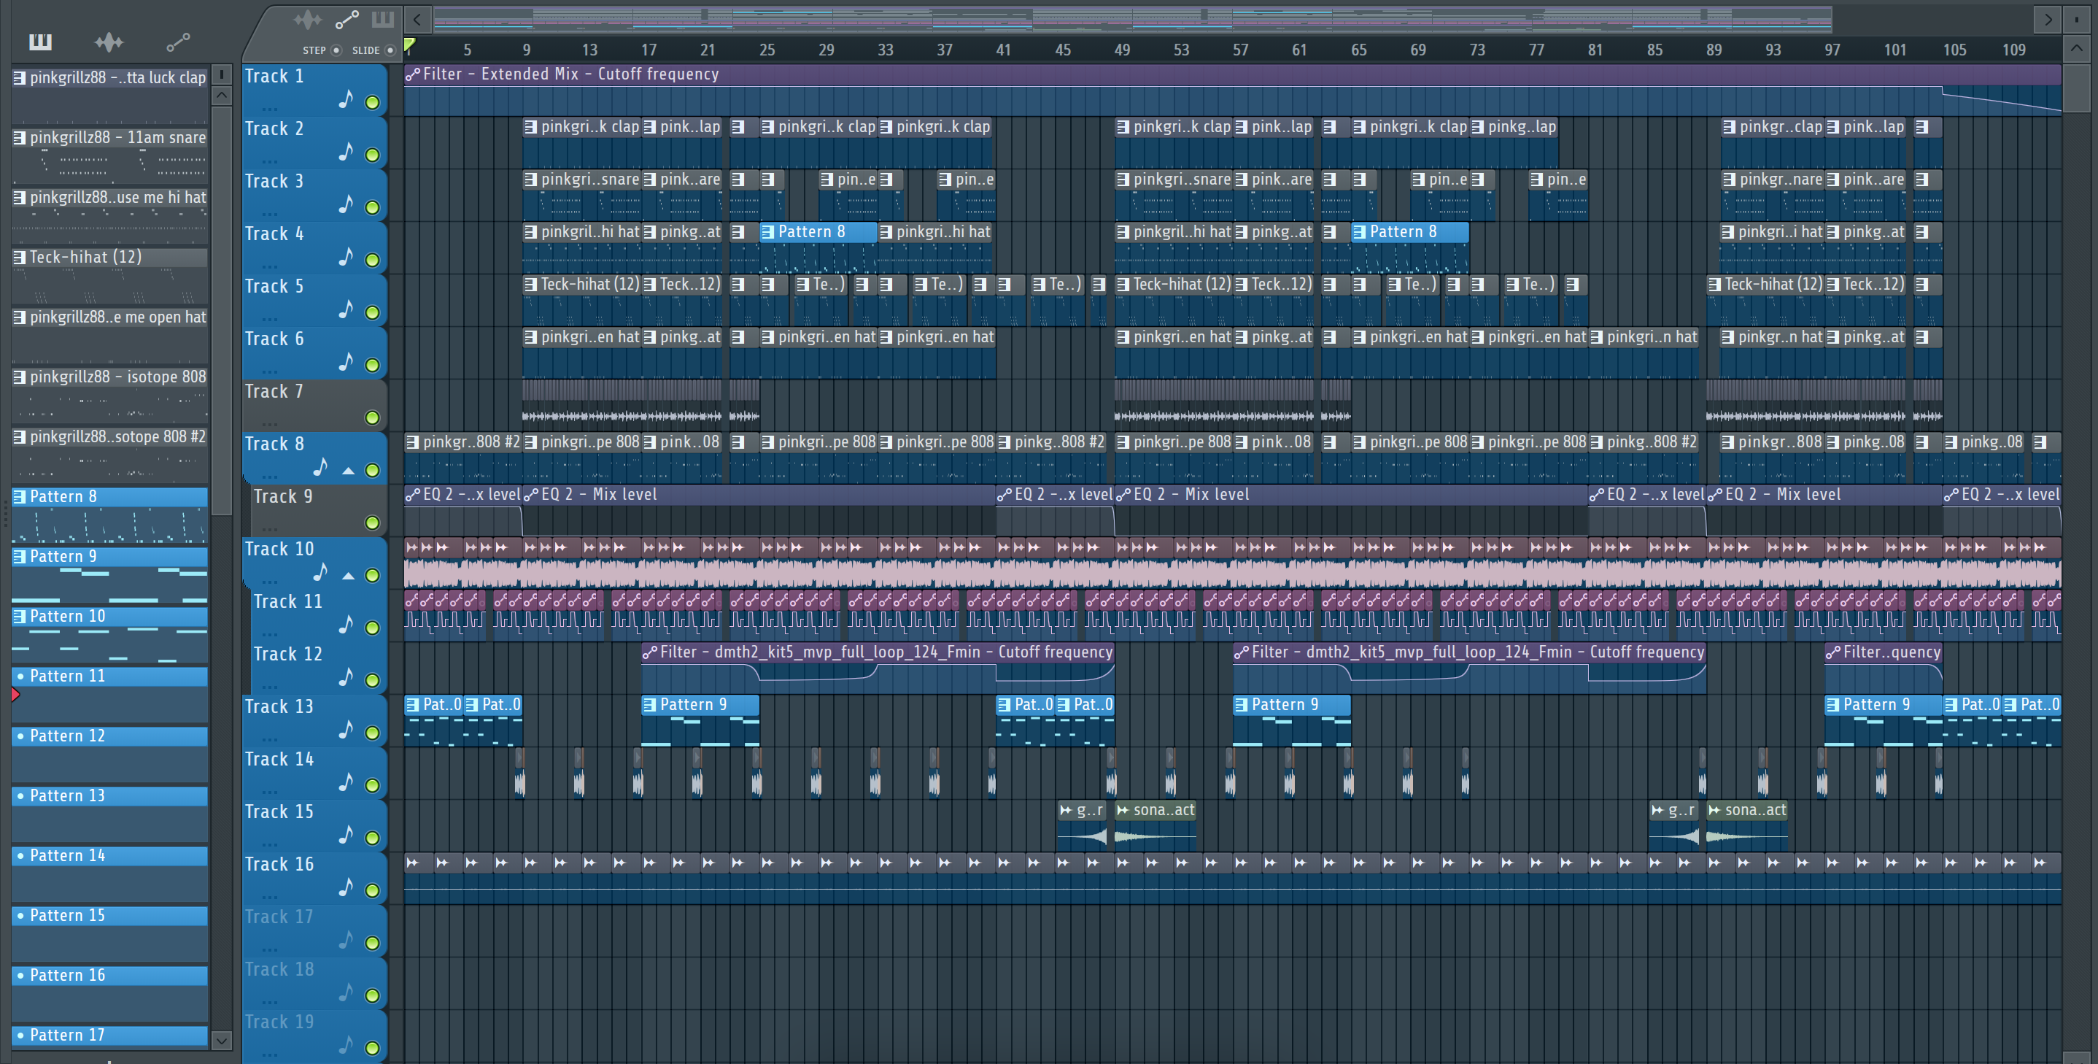Viewport: 2098px width, 1064px height.
Task: Click the note icon on Track 14
Action: point(346,782)
